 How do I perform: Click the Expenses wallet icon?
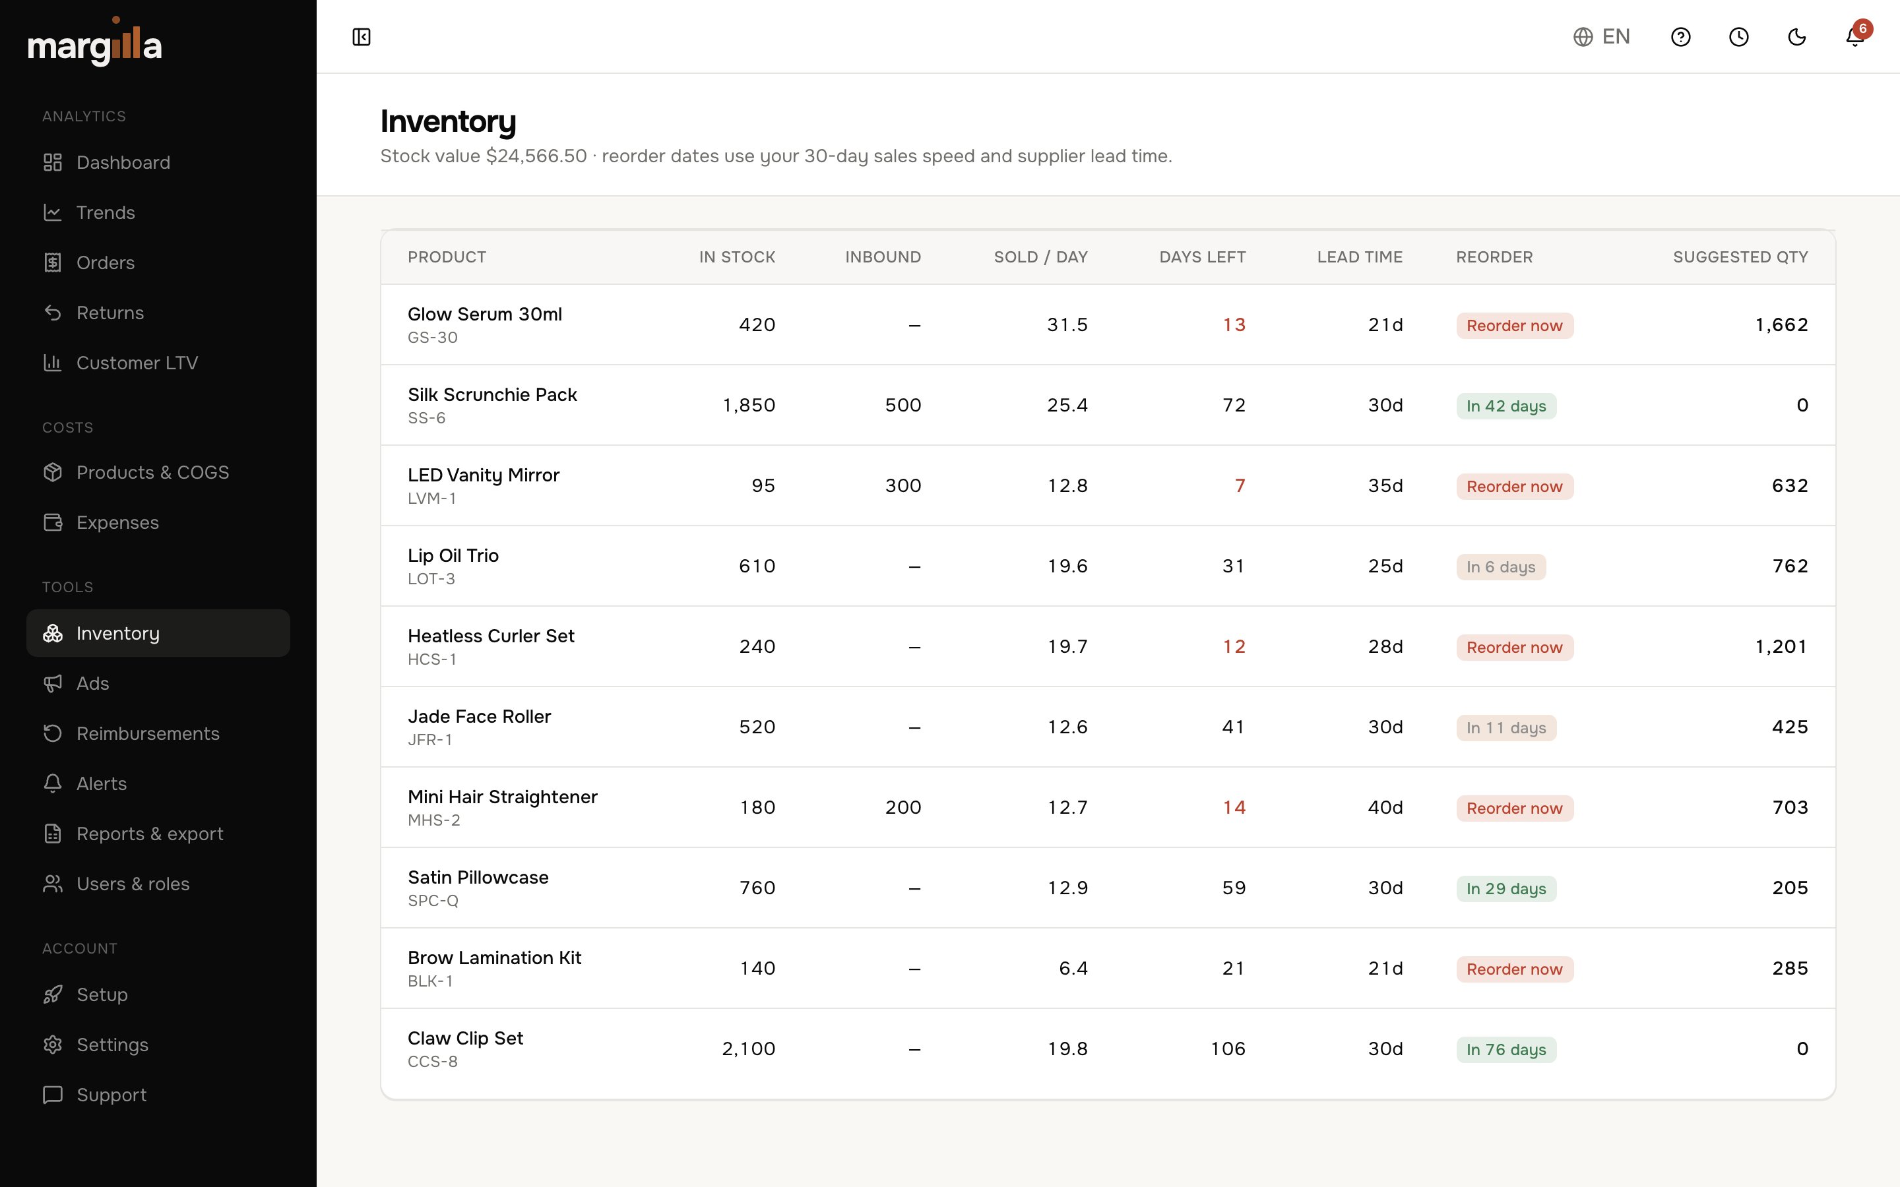tap(53, 523)
